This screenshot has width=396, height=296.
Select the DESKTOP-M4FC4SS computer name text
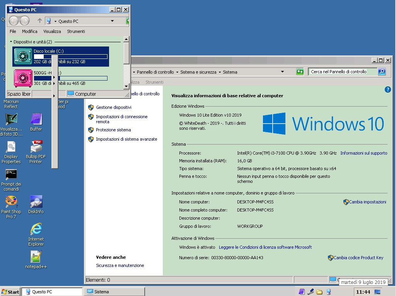pyautogui.click(x=255, y=202)
